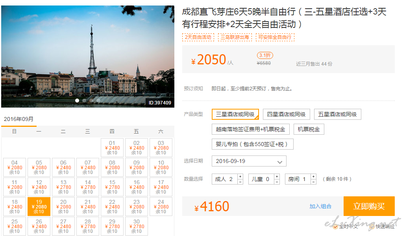Decrease room count with minus button

[313, 182]
